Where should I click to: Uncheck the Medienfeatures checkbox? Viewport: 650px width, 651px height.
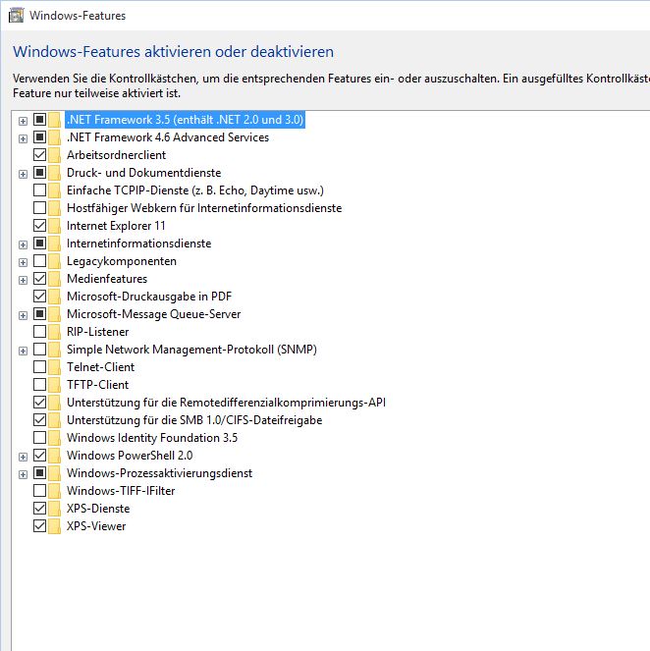tap(40, 278)
